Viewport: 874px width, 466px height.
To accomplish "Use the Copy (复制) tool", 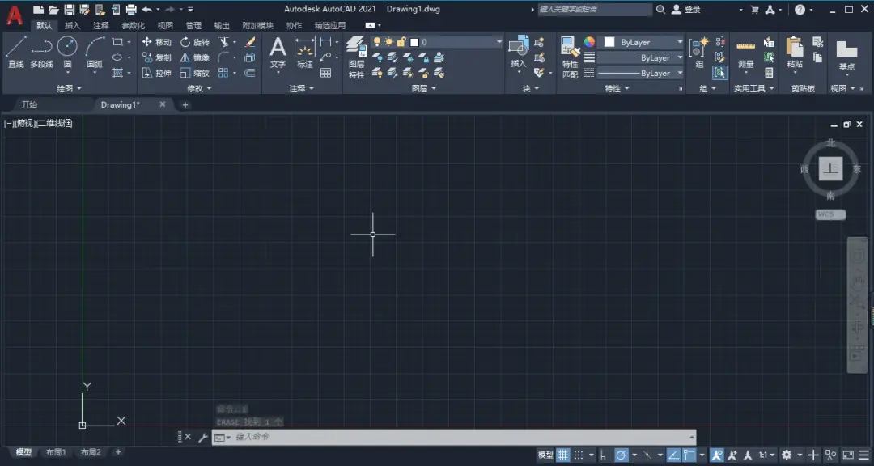I will point(157,57).
